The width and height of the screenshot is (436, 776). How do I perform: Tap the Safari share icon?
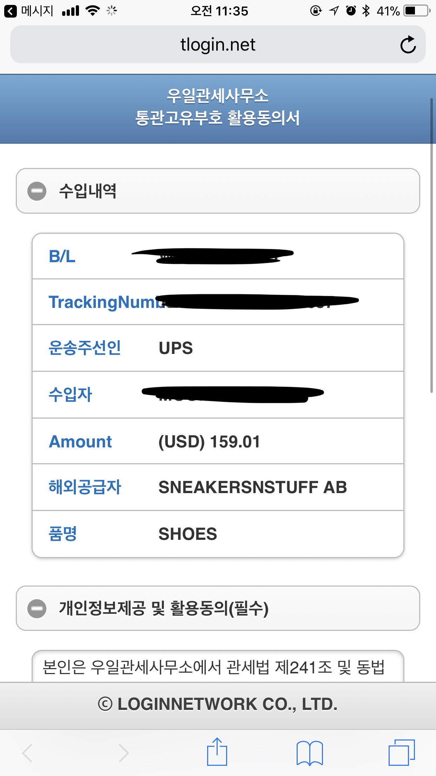click(x=217, y=752)
